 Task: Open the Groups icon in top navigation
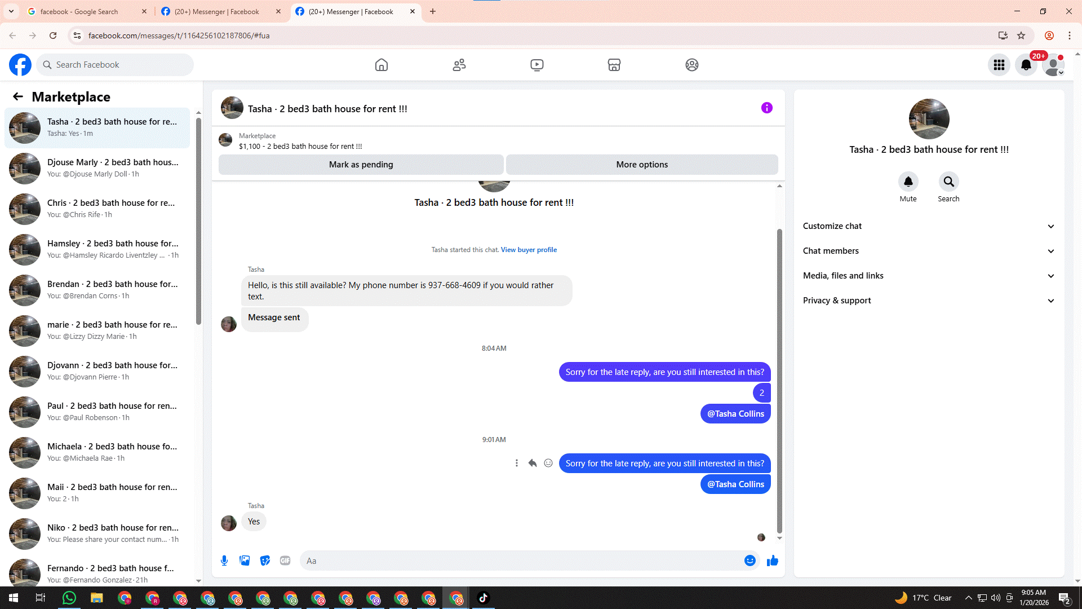692,65
